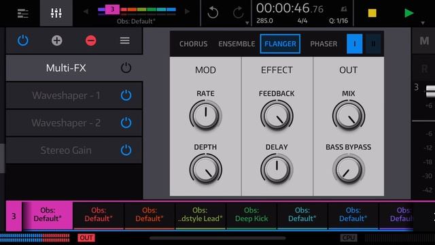
Task: Open the dropdown arrow below the redo icon
Action: click(247, 23)
